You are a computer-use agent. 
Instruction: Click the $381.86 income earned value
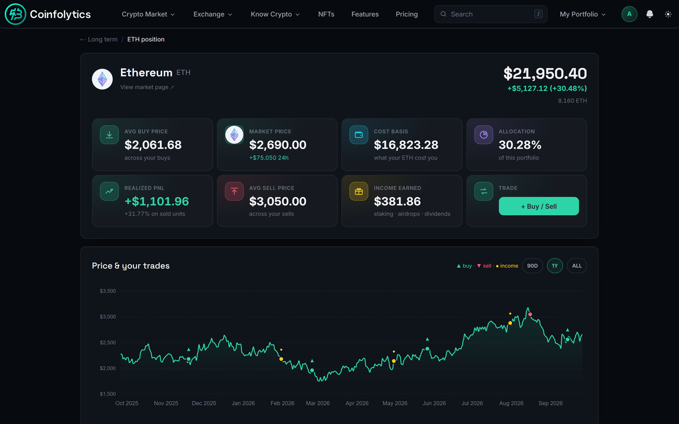point(397,201)
